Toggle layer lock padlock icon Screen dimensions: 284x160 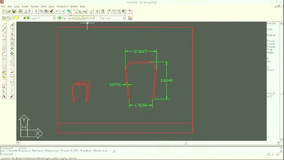[25, 18]
